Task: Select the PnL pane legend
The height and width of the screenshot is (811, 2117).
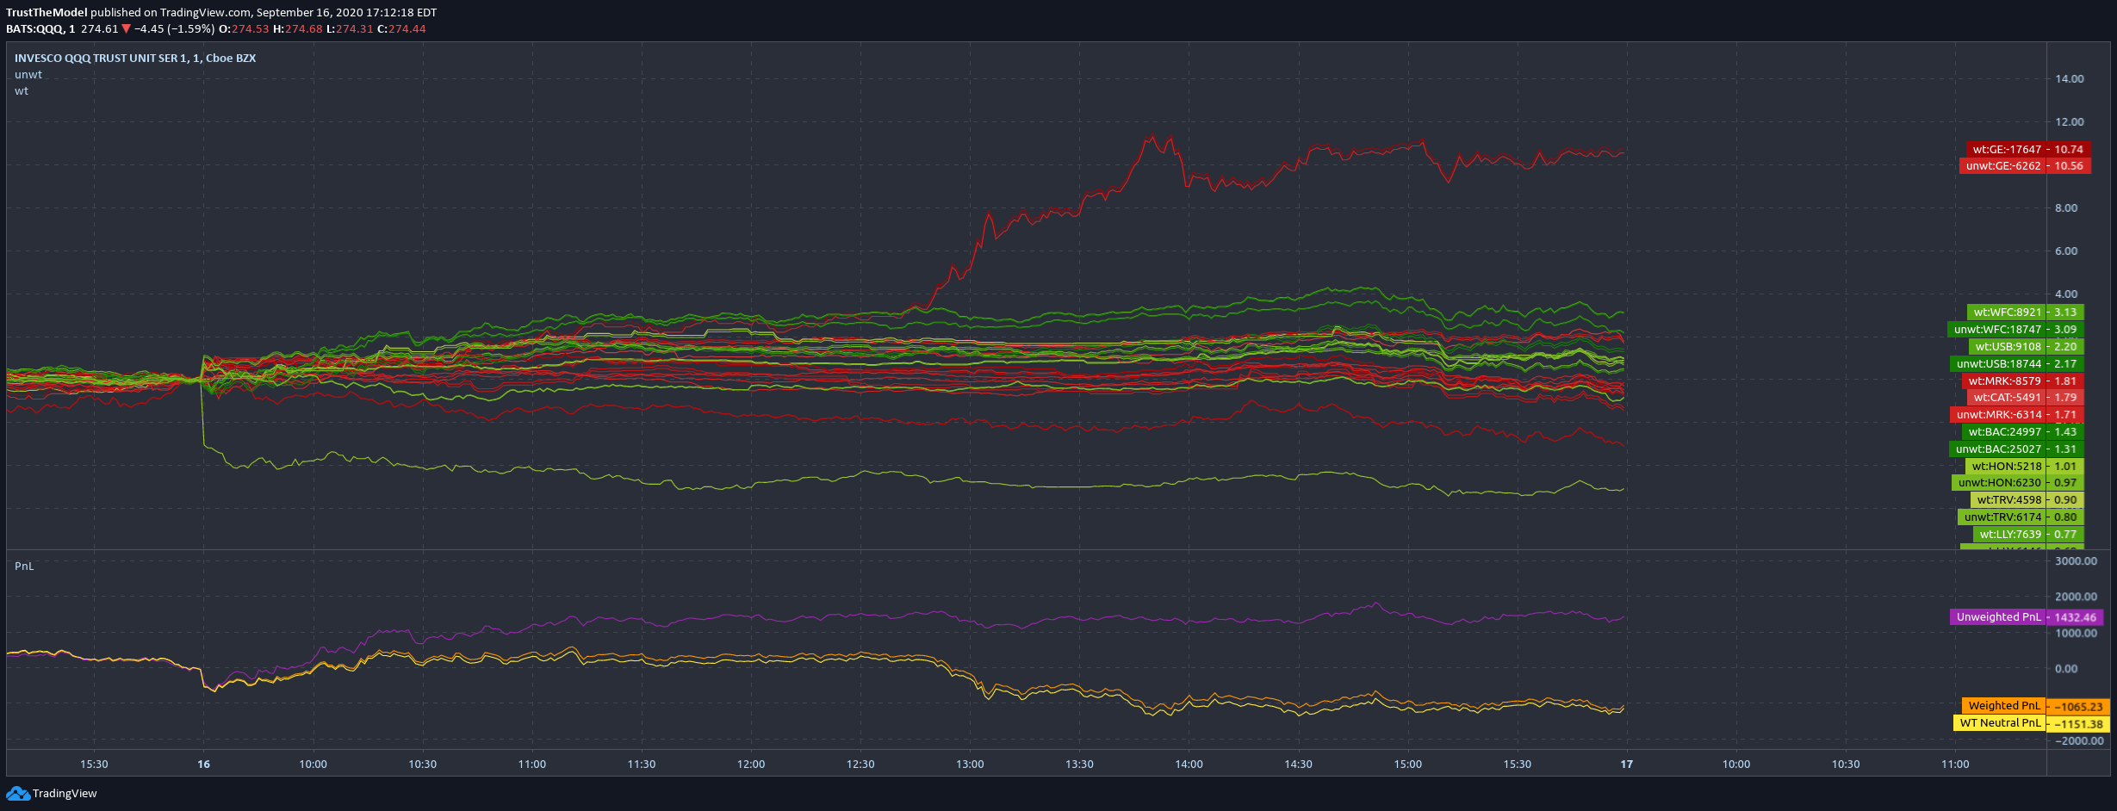Action: pos(24,566)
